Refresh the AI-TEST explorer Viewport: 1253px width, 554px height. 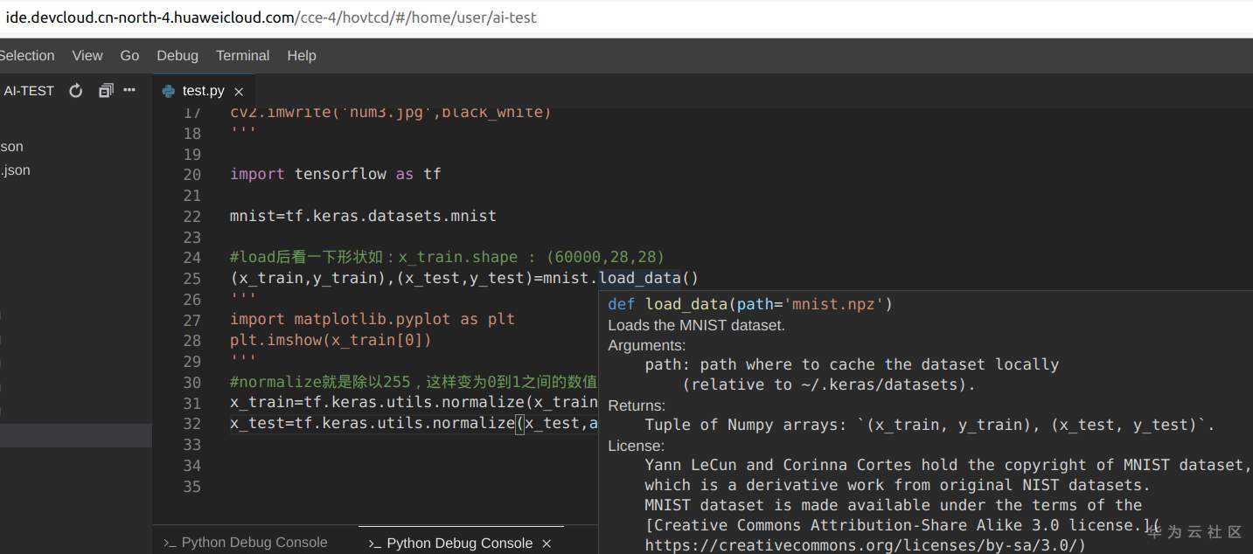(76, 91)
